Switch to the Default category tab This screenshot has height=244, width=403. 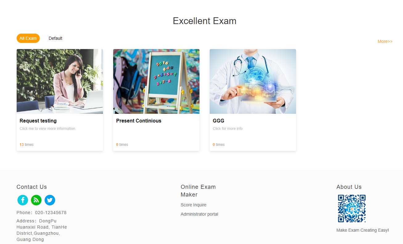click(x=56, y=38)
